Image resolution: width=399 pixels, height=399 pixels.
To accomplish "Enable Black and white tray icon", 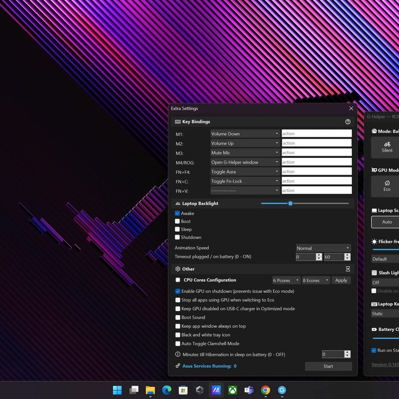I will click(x=178, y=335).
